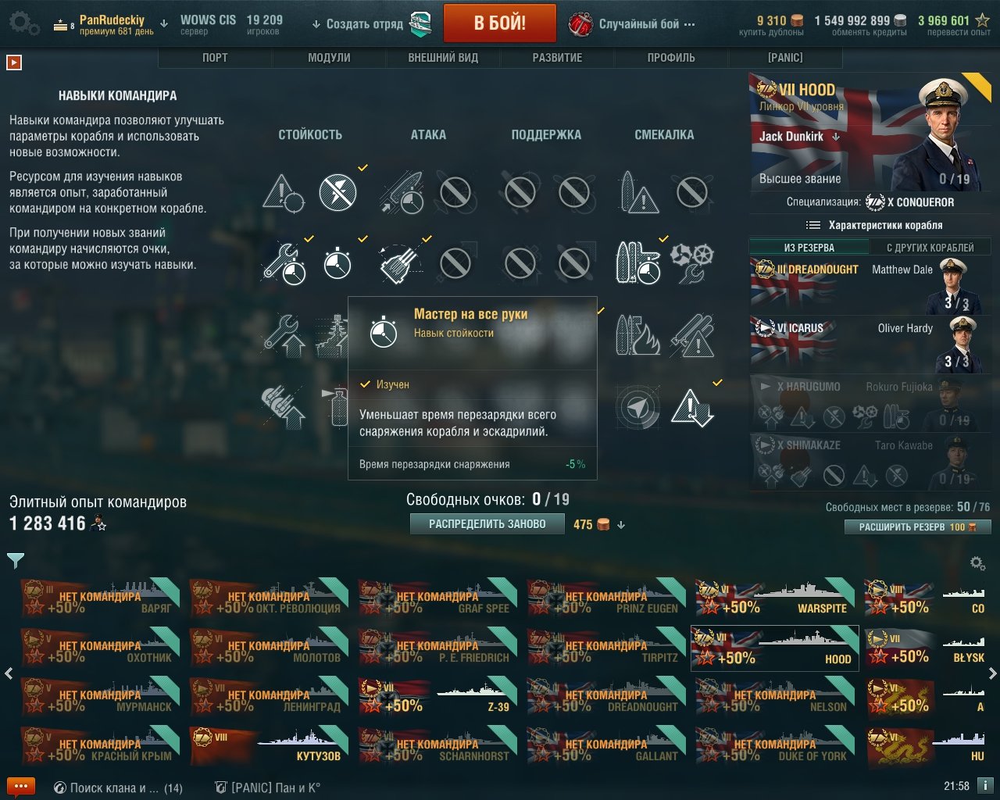Open the carousel settings gear icon
Viewport: 1000px width, 800px height.
click(x=977, y=563)
